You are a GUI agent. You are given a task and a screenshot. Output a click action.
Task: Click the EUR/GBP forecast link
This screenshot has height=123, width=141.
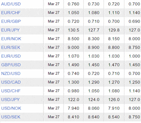point(11,21)
